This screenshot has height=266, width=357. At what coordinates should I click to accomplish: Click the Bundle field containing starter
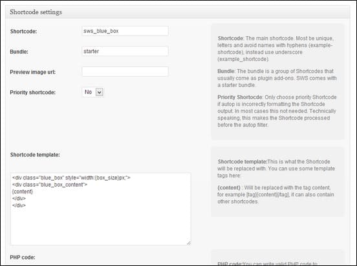click(x=125, y=51)
